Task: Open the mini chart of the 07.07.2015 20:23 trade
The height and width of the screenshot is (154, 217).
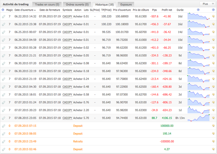Action: pos(198,110)
